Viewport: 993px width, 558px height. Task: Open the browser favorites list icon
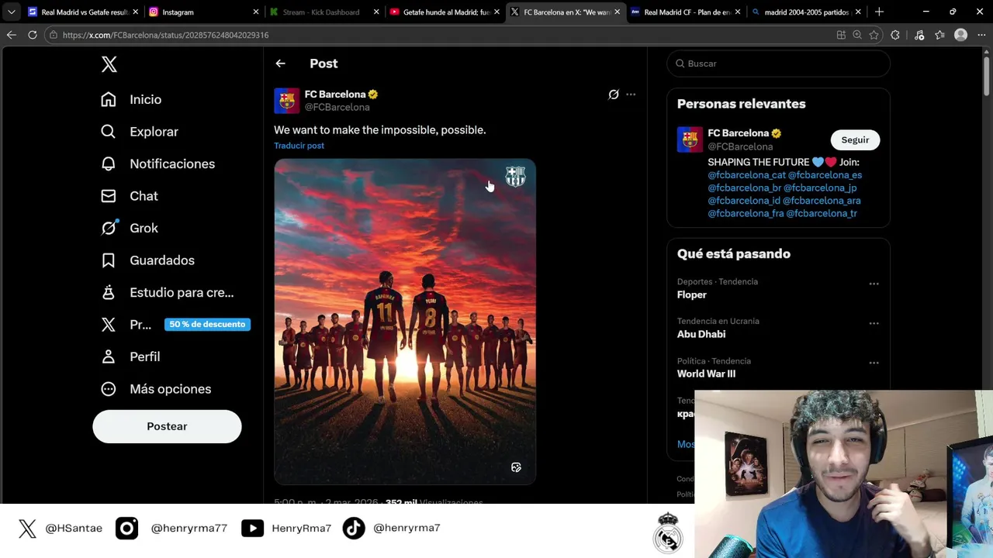pyautogui.click(x=940, y=35)
